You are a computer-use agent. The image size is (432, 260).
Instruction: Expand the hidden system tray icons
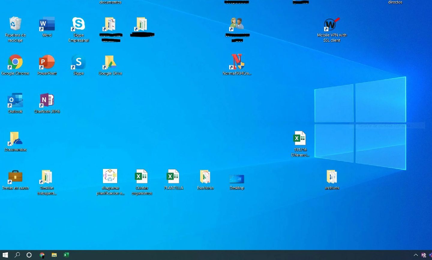click(x=416, y=255)
